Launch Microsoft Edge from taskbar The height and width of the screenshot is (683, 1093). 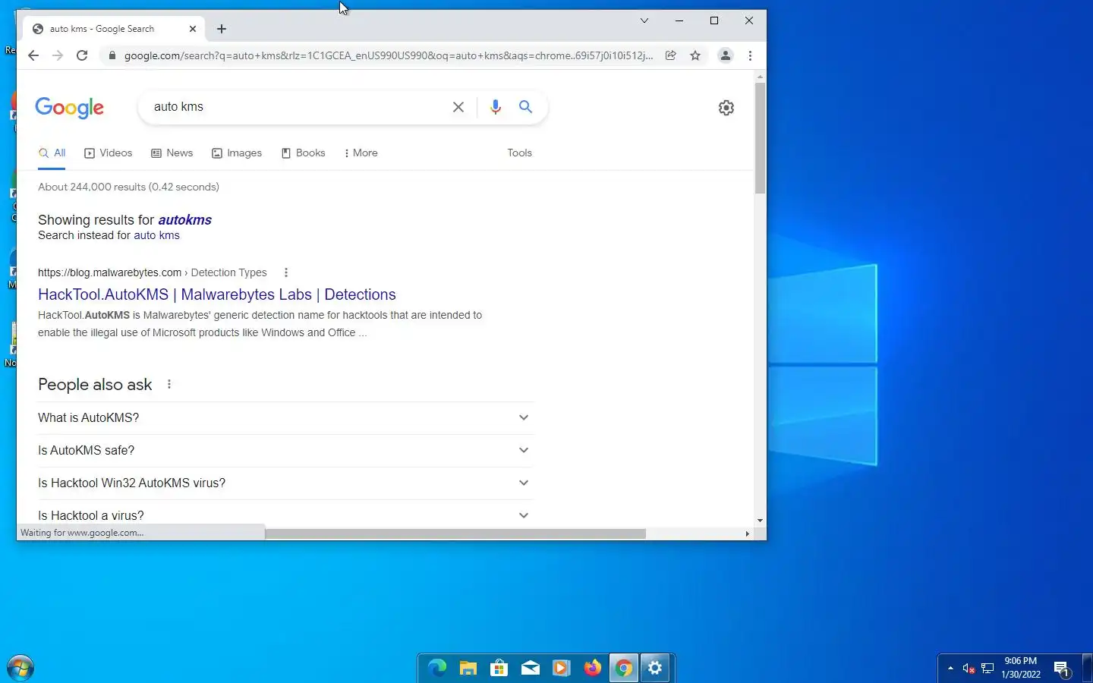coord(437,668)
